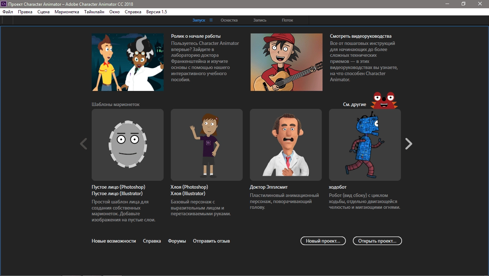
Task: Open Пустое лицо (Illustrator) template
Action: click(117, 193)
